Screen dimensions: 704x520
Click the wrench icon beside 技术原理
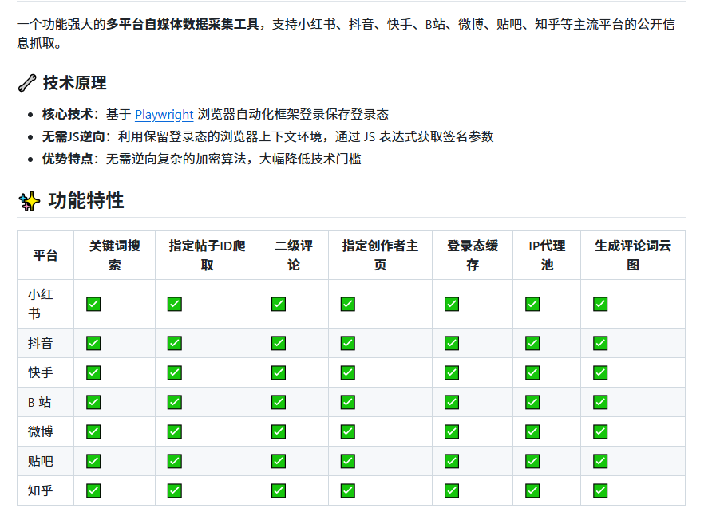(x=27, y=83)
